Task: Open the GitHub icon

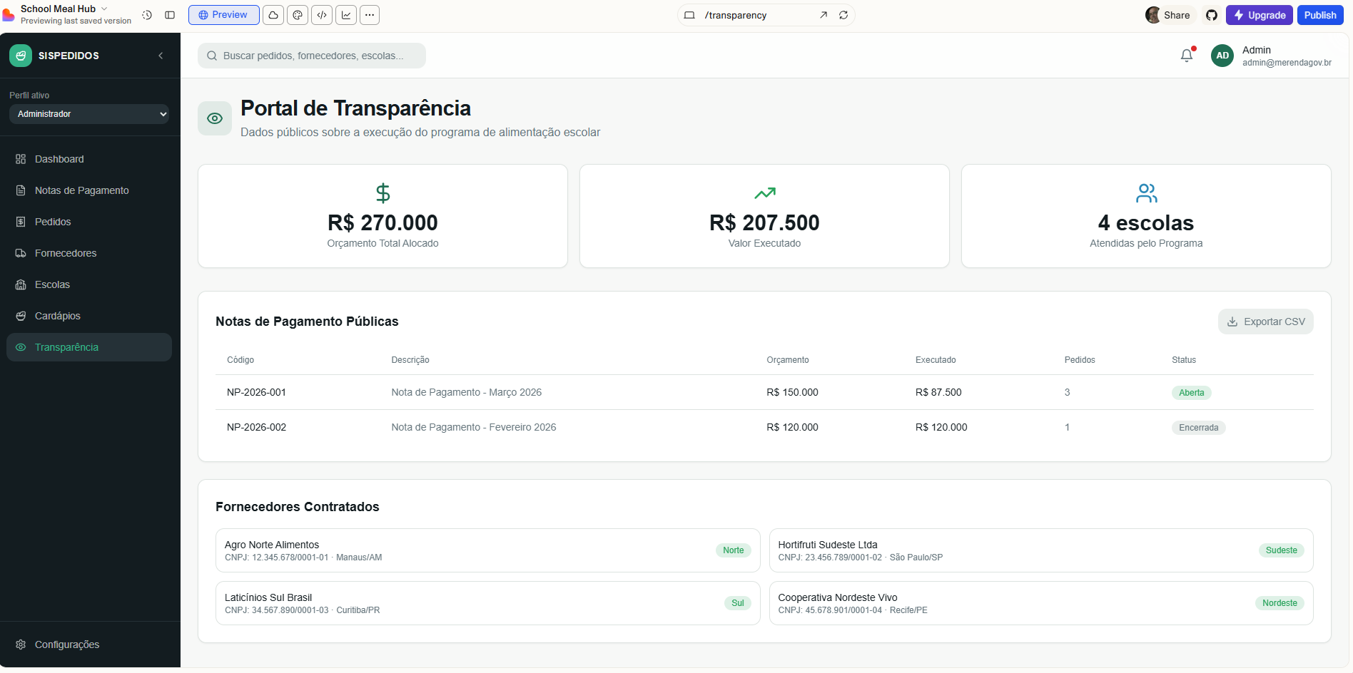Action: point(1211,15)
